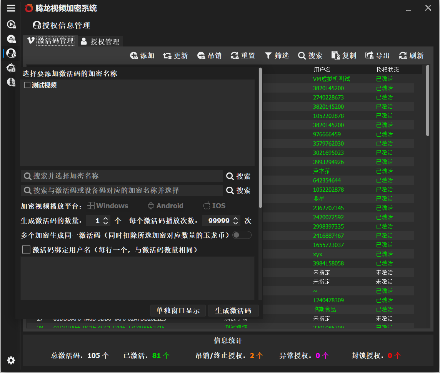Select the 976666459 user row
440x373 pixels.
[338, 134]
